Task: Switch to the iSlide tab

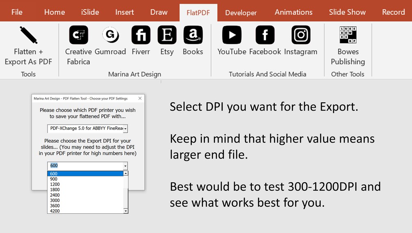Action: coord(90,12)
